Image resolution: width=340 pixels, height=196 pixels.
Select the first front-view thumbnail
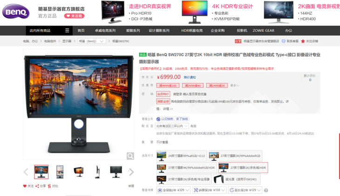tap(41, 172)
